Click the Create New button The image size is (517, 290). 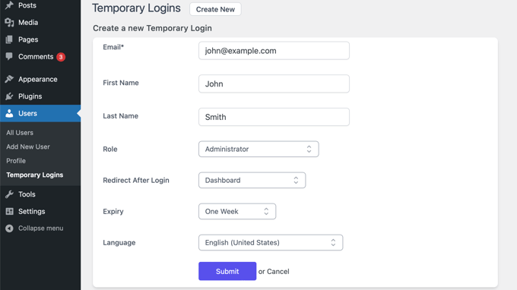(215, 9)
